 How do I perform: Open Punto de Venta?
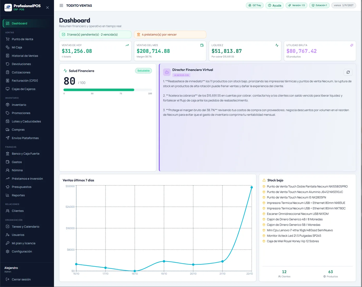pyautogui.click(x=27, y=39)
